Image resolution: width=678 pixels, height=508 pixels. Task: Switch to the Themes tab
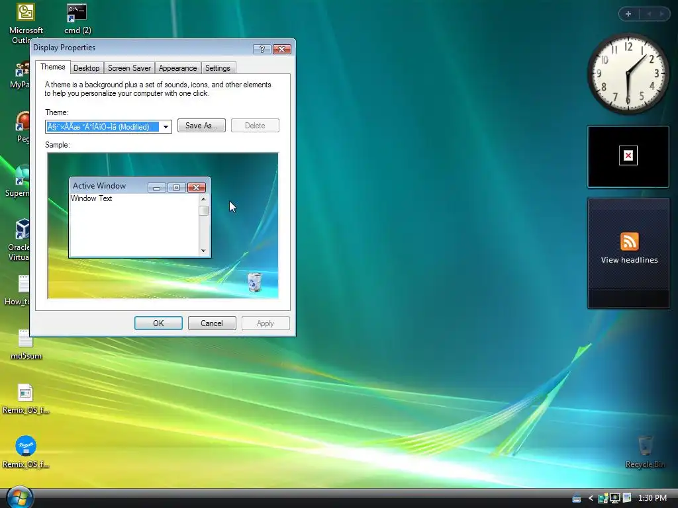[x=53, y=67]
